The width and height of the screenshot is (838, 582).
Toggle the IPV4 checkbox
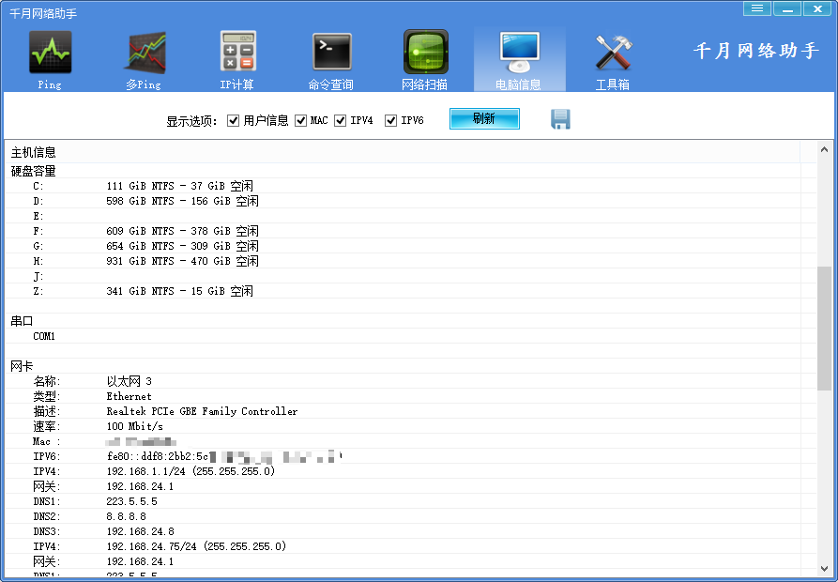tap(340, 121)
